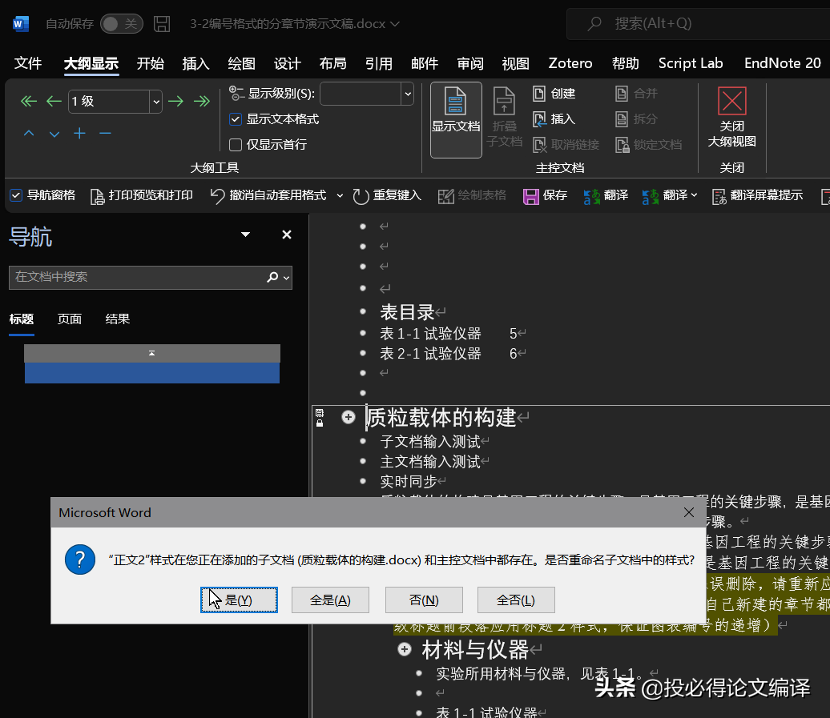Open the outline level dropdown showing 1 级
The width and height of the screenshot is (830, 718).
coord(156,102)
